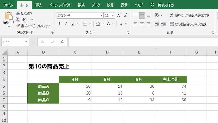Increase indent
218x123 pixels.
(163, 24)
